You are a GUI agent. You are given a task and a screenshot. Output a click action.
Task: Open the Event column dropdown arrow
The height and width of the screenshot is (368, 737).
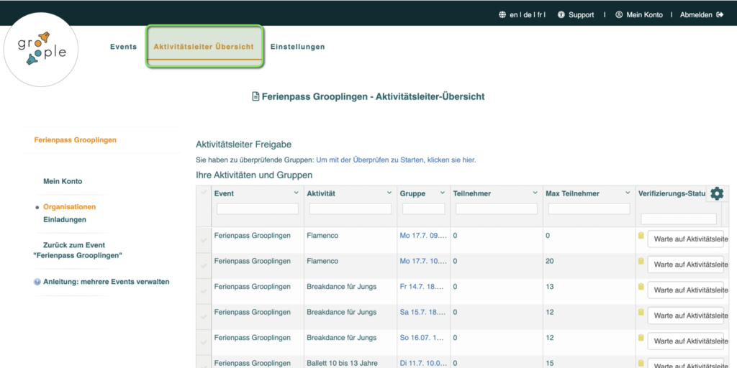click(x=296, y=193)
